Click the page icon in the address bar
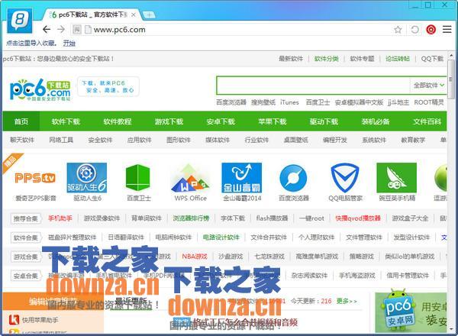The image size is (458, 336). 89,30
